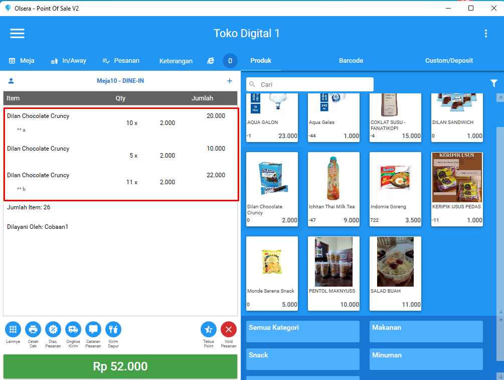Click the Internet Explorer sync icon
This screenshot has height=380, width=504.
coord(211,61)
